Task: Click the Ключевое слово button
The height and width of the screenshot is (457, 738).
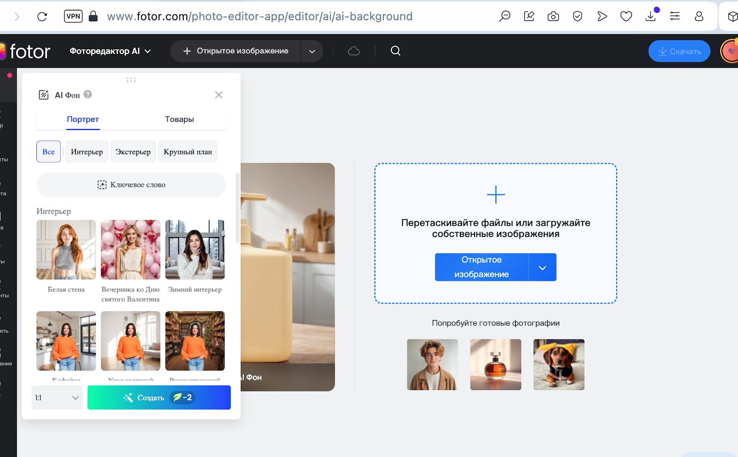Action: pos(131,185)
